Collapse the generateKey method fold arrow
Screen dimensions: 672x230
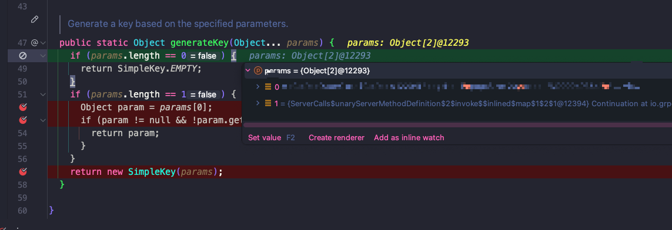pos(43,43)
